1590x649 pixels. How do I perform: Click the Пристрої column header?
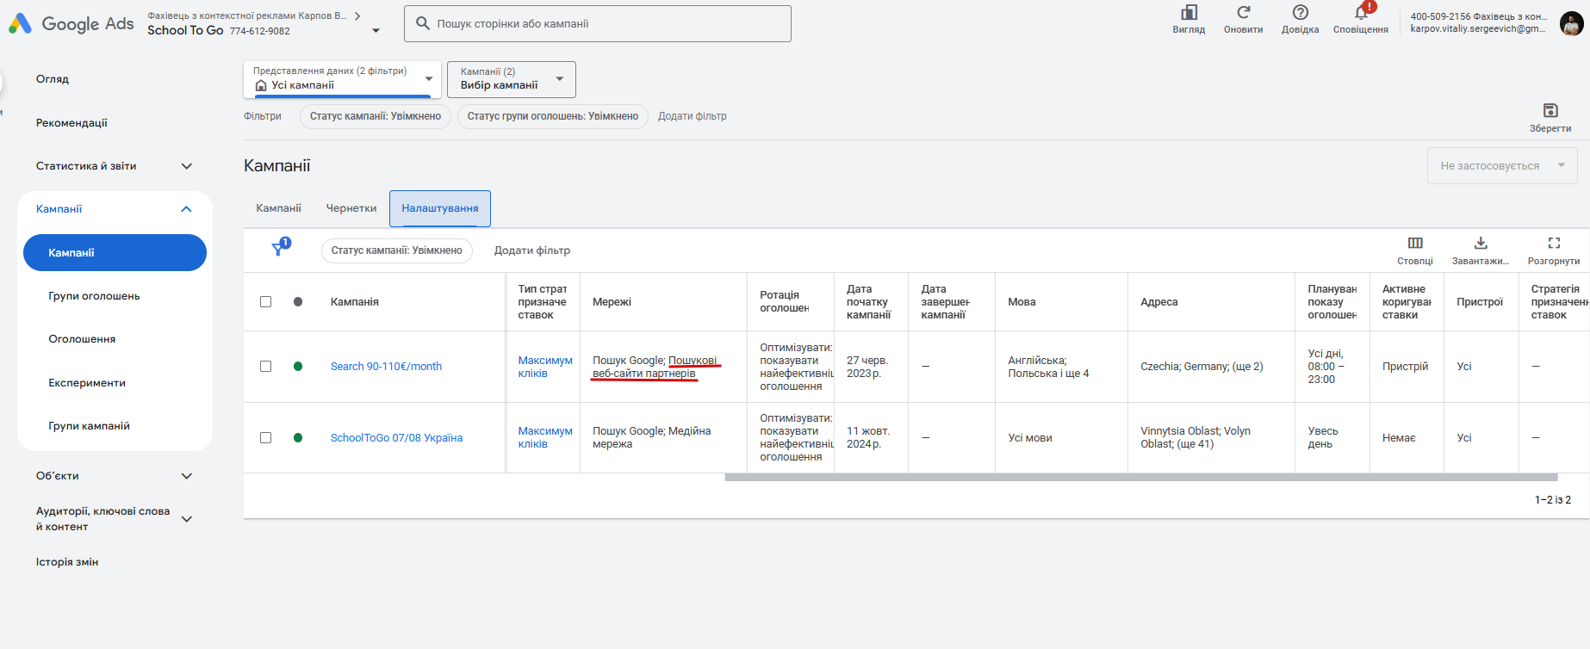tap(1480, 302)
